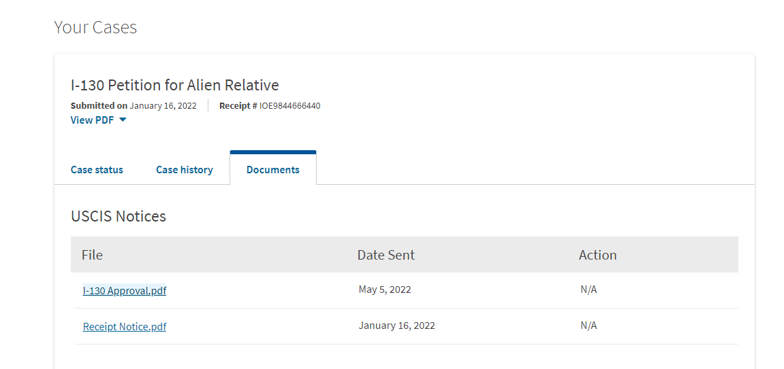
Task: Click the January 16, 2022 date in the notices table
Action: coord(396,326)
